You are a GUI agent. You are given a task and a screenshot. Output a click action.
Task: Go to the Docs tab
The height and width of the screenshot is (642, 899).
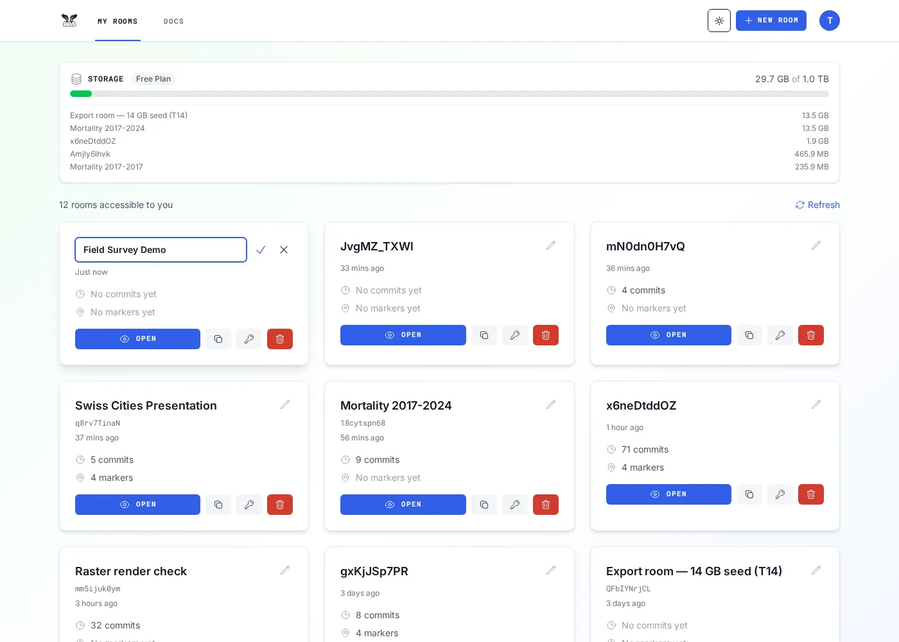pos(174,21)
